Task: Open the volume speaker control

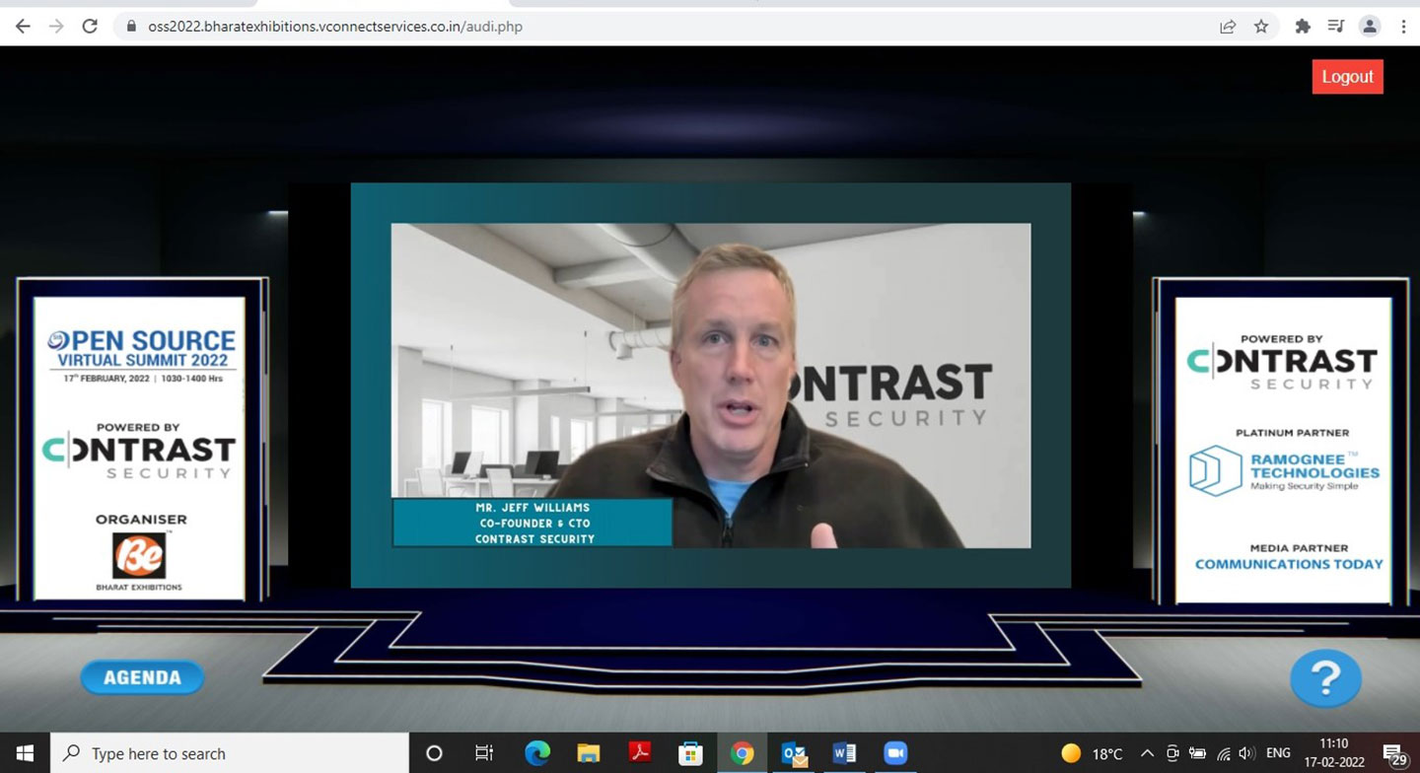Action: (x=1246, y=753)
